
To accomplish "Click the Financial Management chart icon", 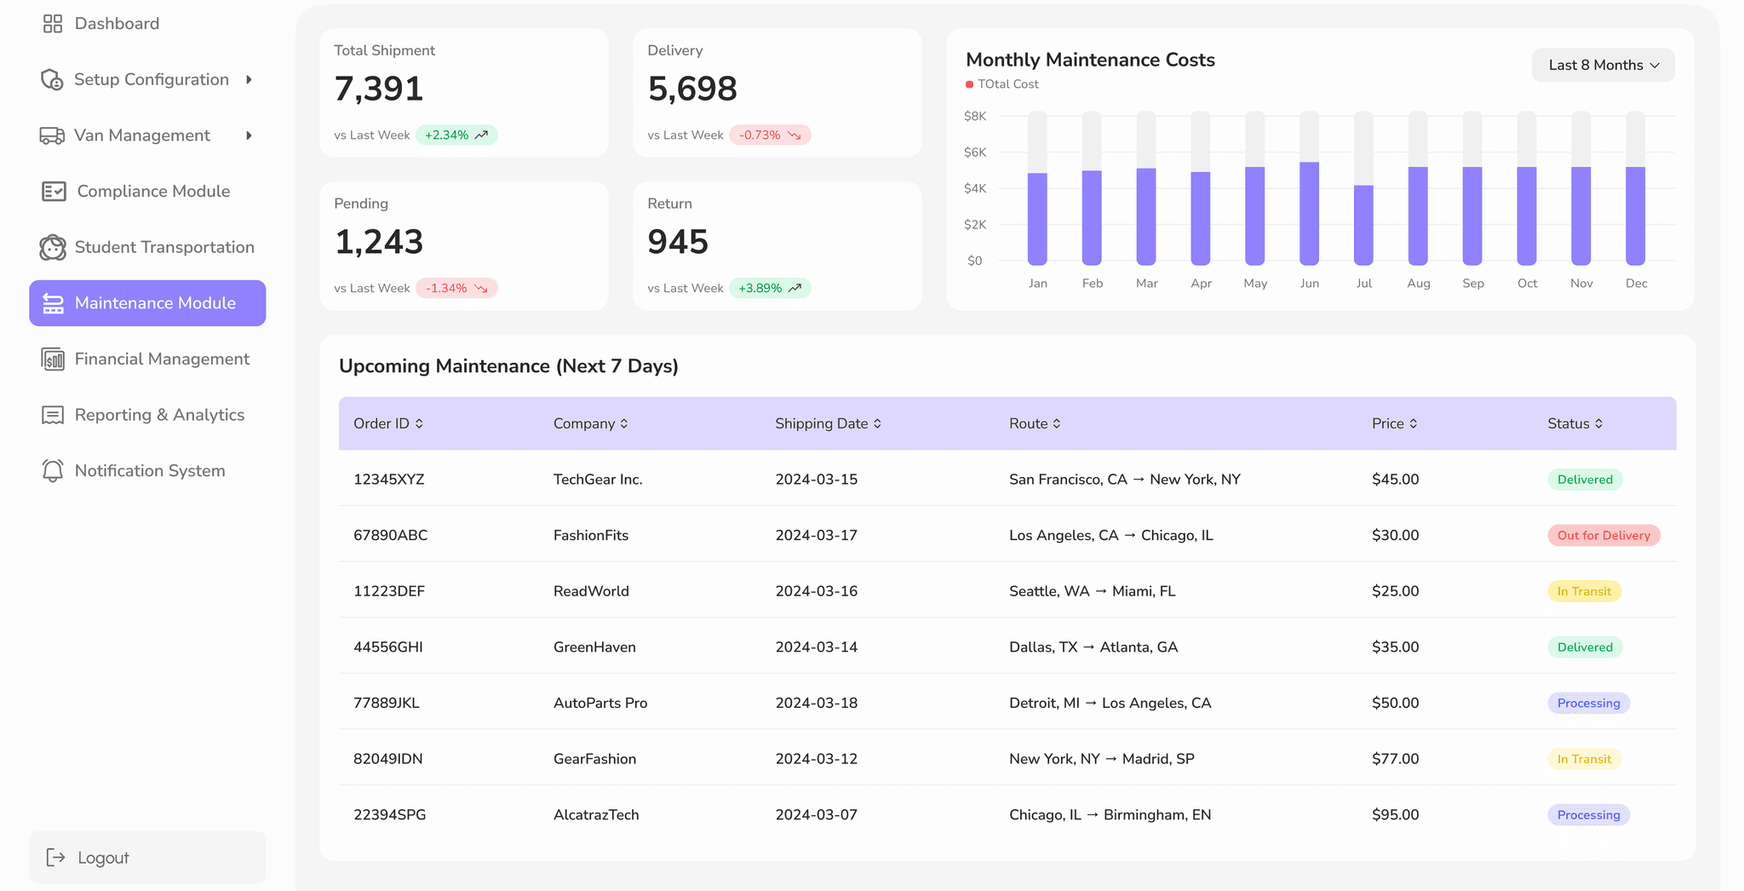I will (53, 359).
